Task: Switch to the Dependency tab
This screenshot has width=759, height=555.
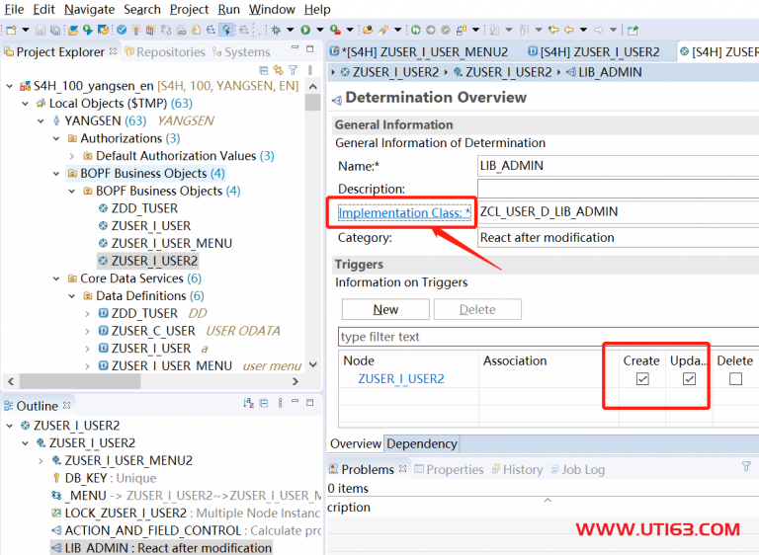Action: [x=421, y=444]
